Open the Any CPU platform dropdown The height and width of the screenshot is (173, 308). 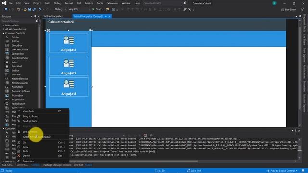click(x=79, y=9)
